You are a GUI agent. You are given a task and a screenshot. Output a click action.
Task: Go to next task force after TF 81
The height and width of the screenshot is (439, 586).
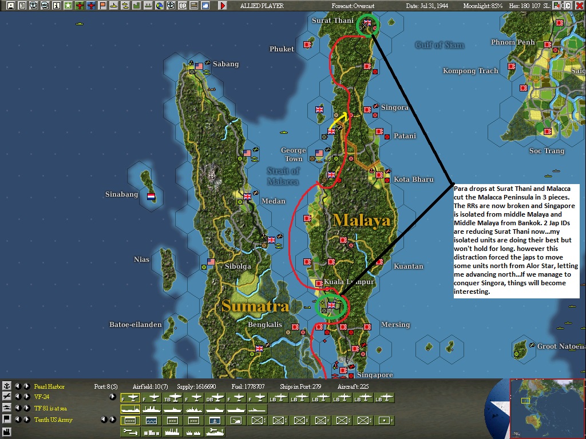click(x=26, y=408)
